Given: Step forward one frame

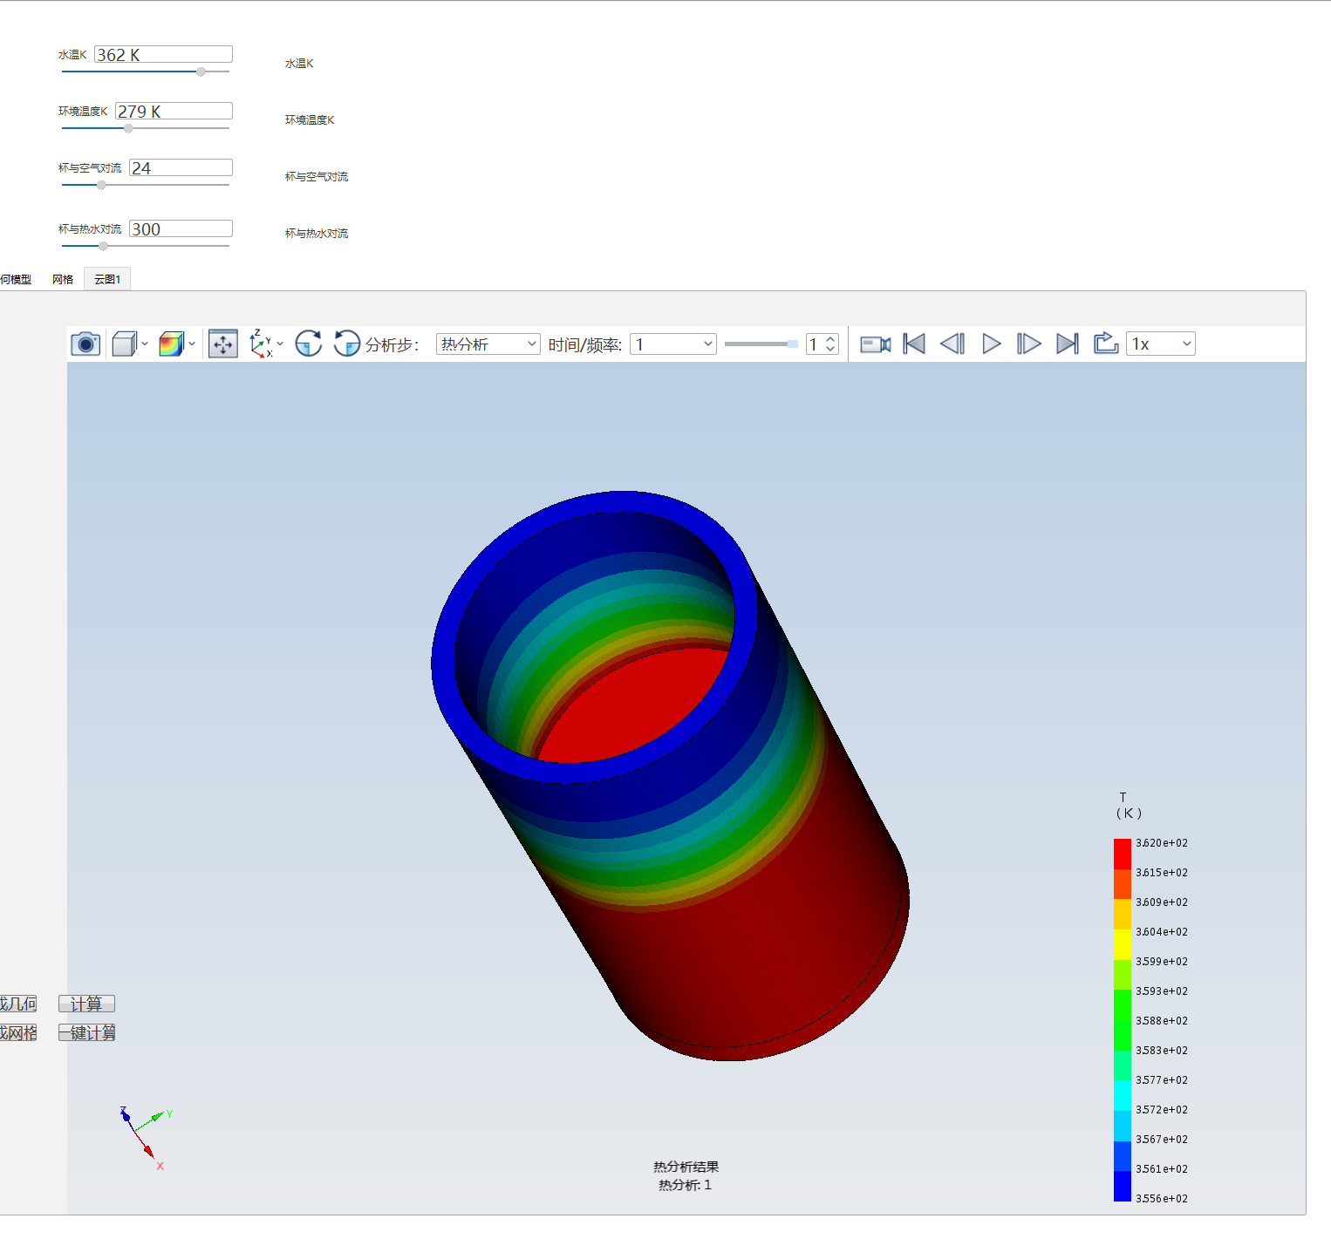Looking at the screenshot, I should click(1029, 344).
